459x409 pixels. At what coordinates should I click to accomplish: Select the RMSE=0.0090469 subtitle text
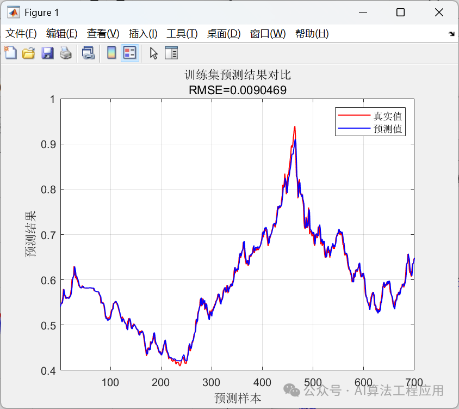[x=238, y=90]
